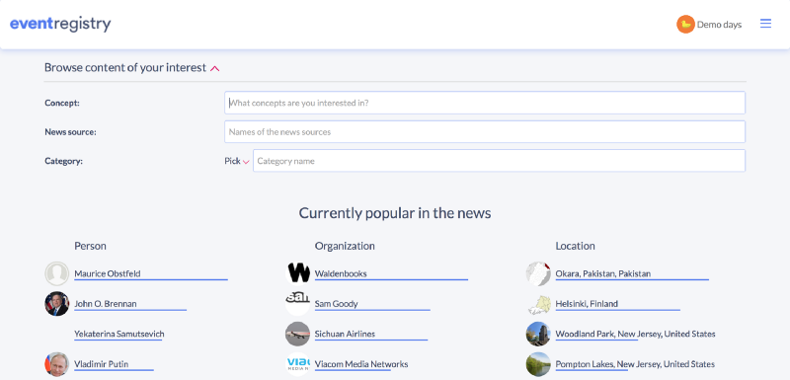The height and width of the screenshot is (380, 790).
Task: Click the Okara map thumbnail
Action: click(538, 273)
